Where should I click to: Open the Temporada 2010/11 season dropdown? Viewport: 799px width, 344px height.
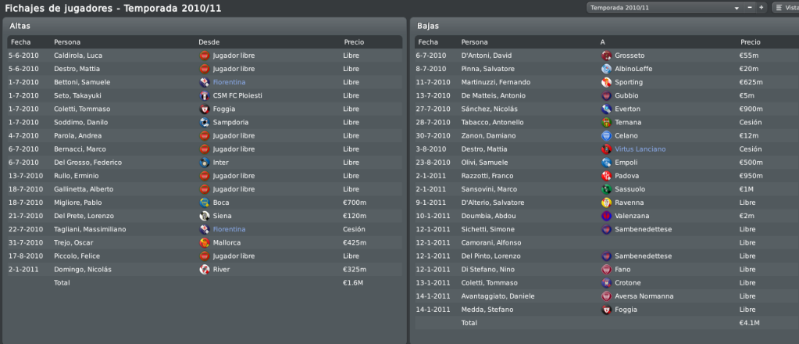(665, 8)
